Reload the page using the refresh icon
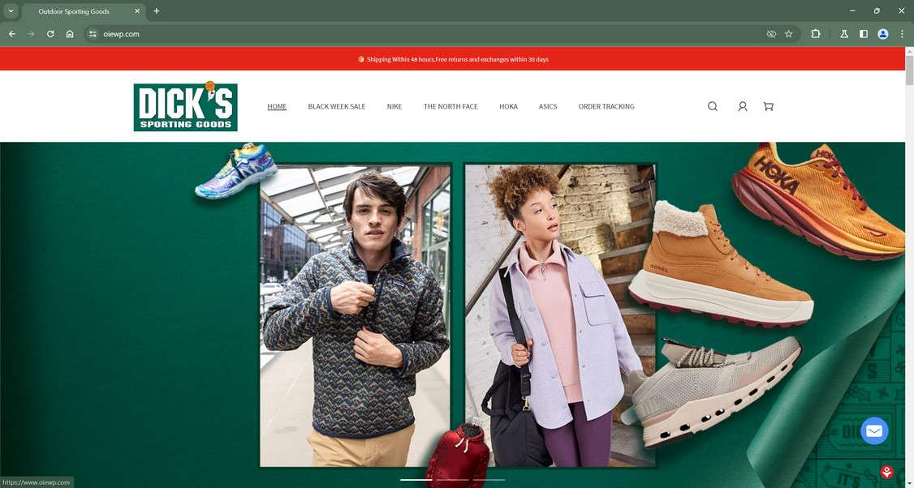914x488 pixels. point(50,34)
